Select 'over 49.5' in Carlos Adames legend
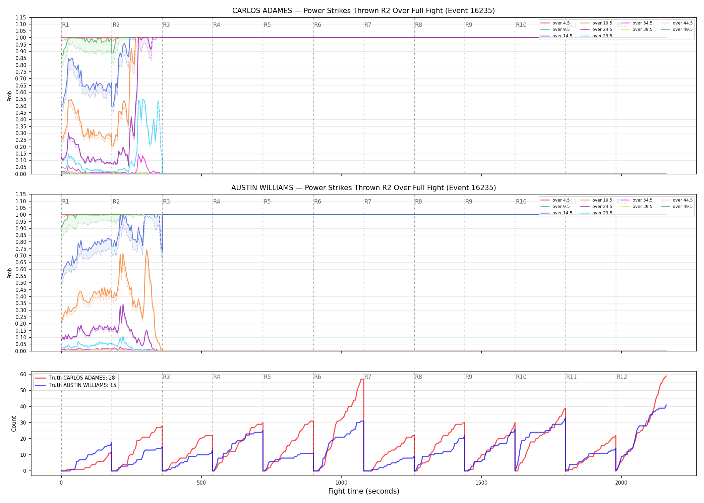Image resolution: width=704 pixels, height=503 pixels. [677, 30]
